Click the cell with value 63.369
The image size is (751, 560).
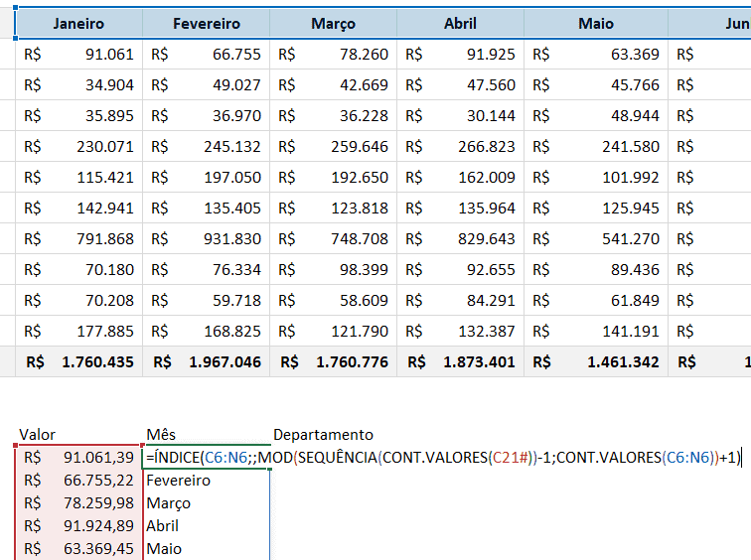[596, 54]
